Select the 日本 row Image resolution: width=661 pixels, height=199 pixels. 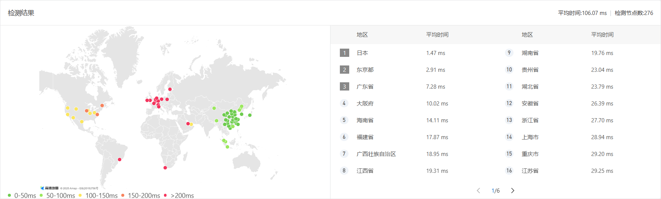pos(413,53)
